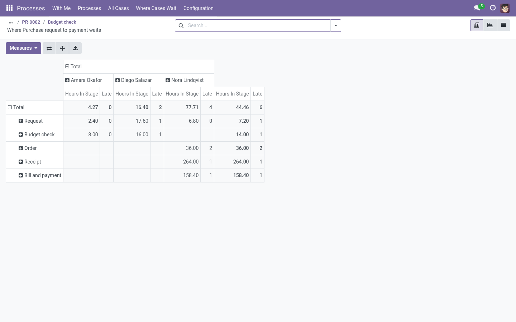Expand all pivot rows and columns

(62, 48)
